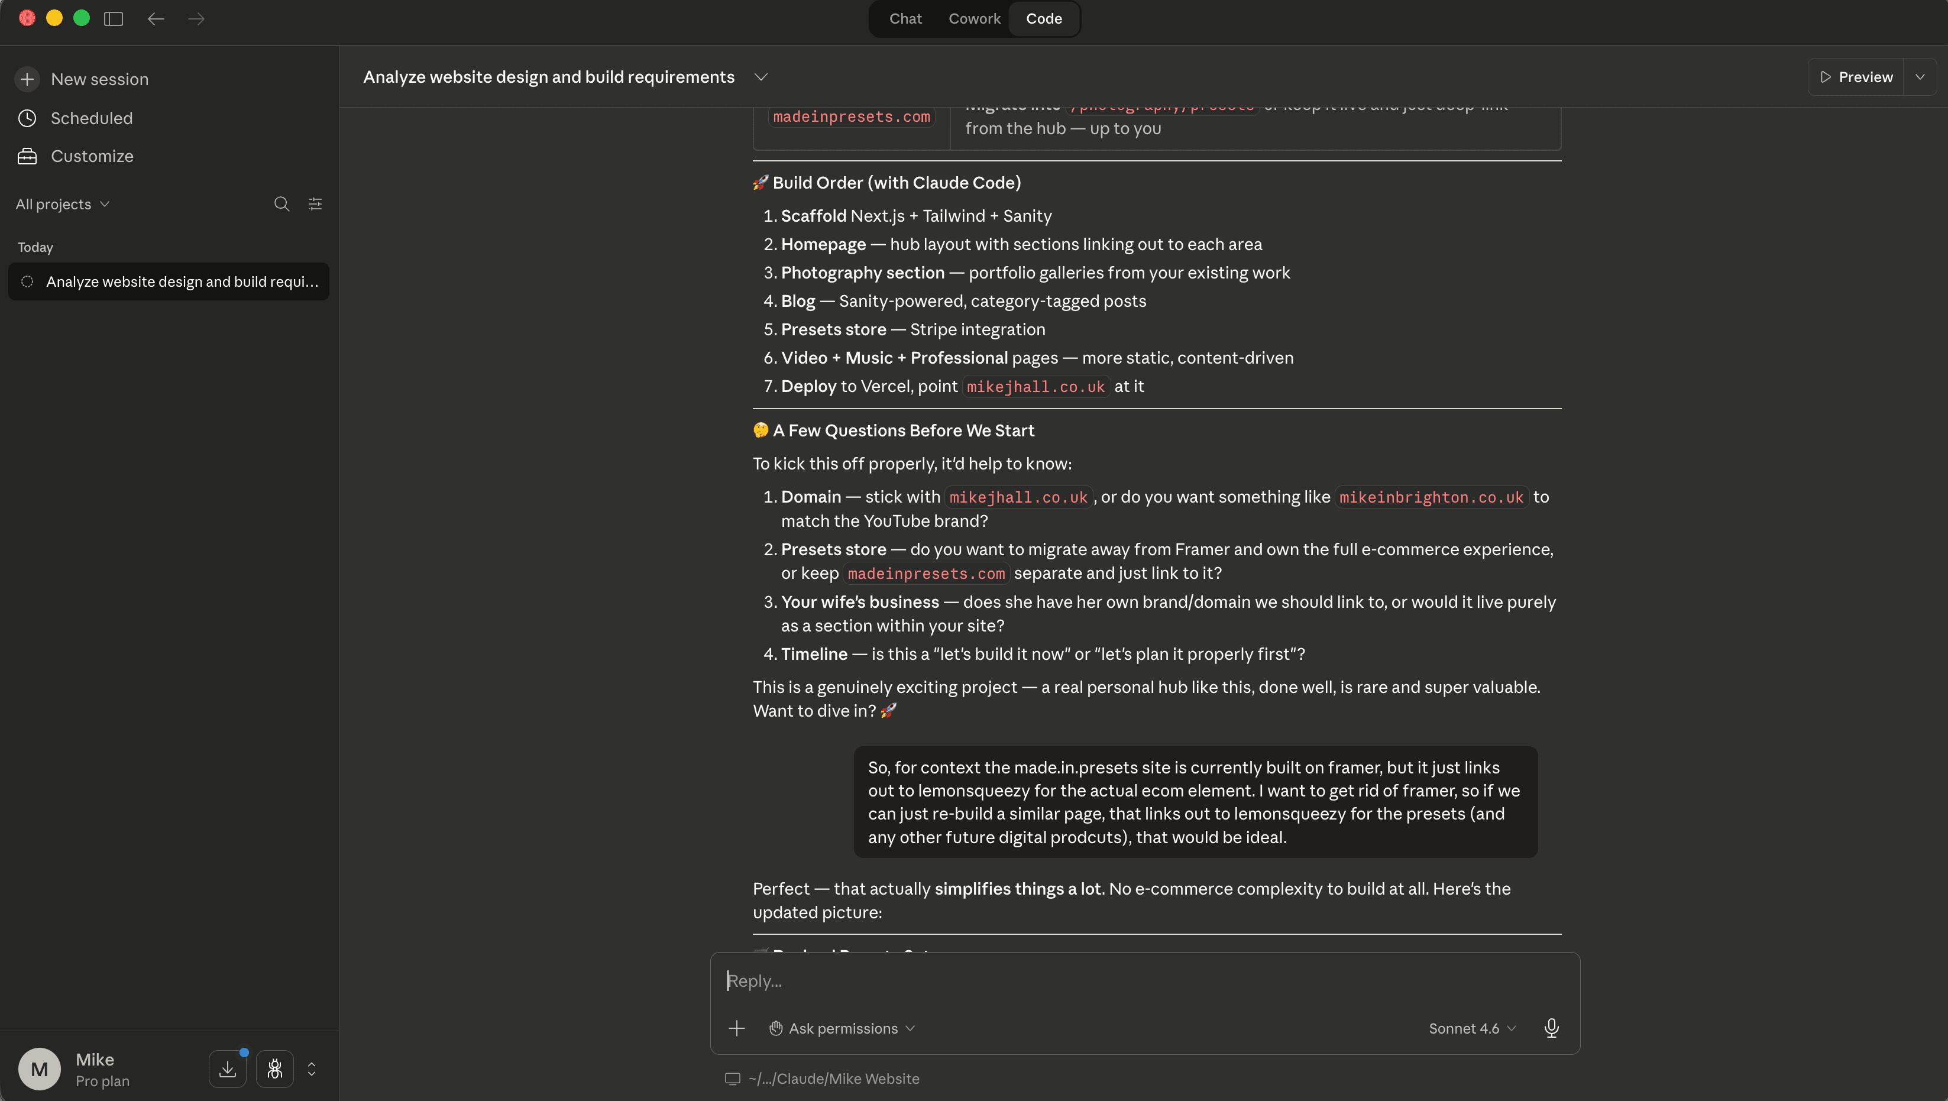Activate voice input with the microphone icon
This screenshot has width=1948, height=1101.
pos(1552,1028)
